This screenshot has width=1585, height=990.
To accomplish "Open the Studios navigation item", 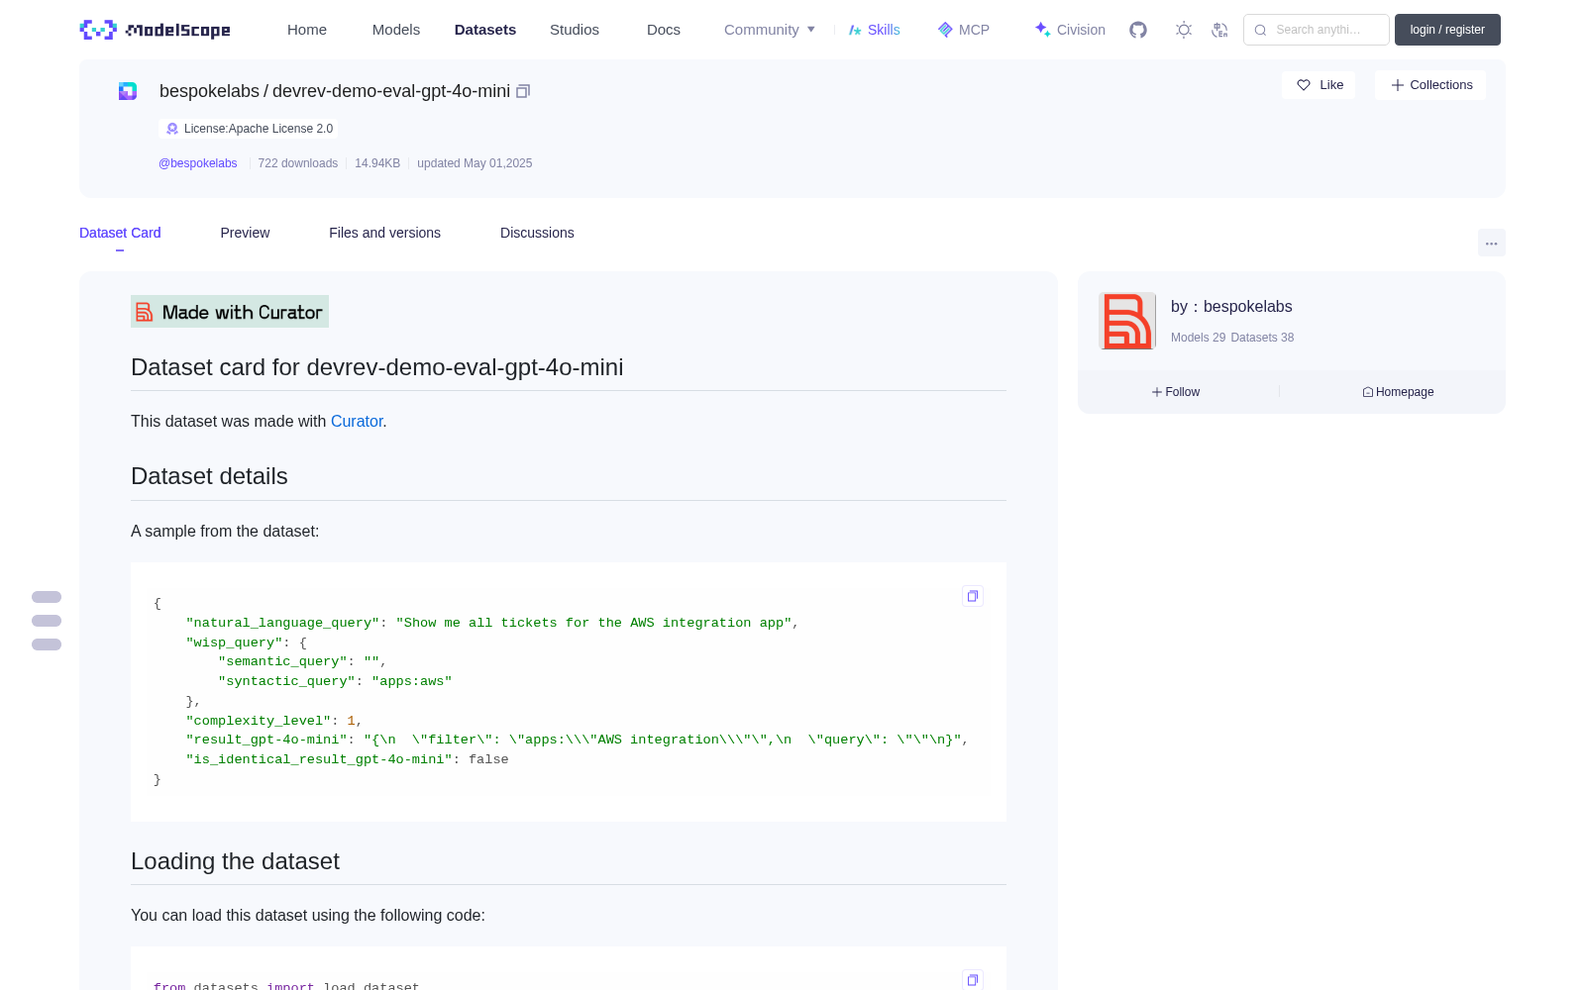I will click(575, 30).
